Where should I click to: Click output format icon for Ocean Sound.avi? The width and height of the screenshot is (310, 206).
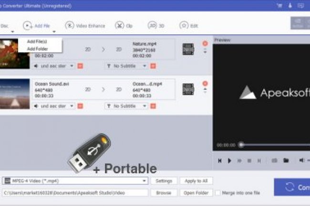(188, 89)
